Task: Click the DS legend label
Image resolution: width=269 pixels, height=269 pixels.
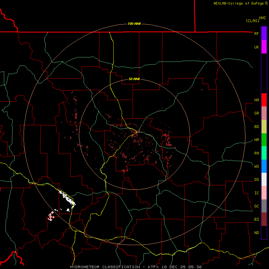Action: click(x=256, y=180)
